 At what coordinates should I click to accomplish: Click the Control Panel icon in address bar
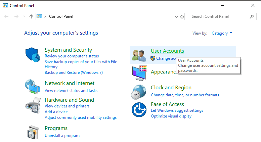39,16
